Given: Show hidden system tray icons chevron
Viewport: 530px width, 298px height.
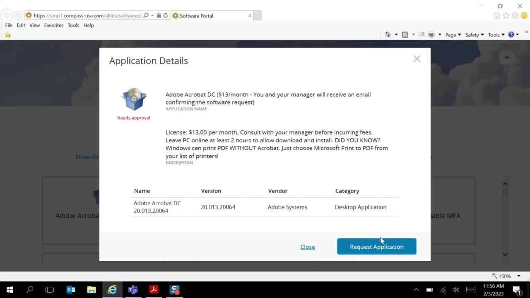Looking at the screenshot, I should [x=416, y=290].
